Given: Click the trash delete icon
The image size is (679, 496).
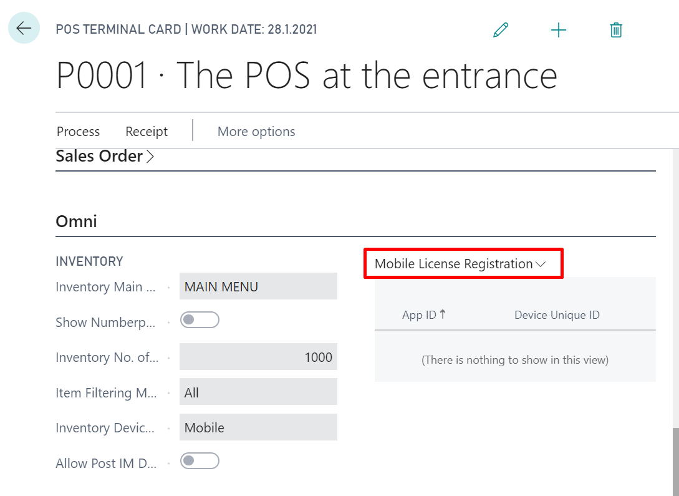Looking at the screenshot, I should point(616,30).
